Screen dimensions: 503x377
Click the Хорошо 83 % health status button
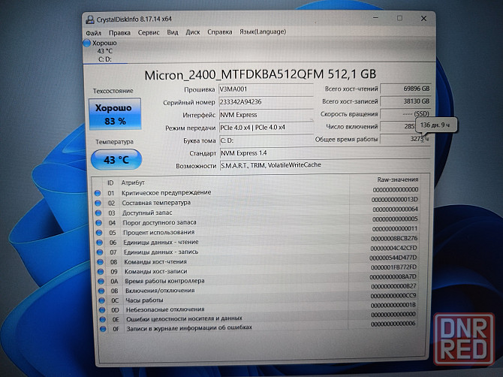point(115,114)
